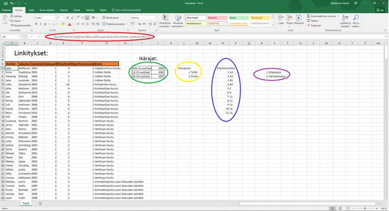Switch to the Tarkista review tab
The image size is (389, 211).
[90, 10]
